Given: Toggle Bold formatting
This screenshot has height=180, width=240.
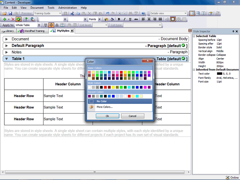Looking at the screenshot, I should point(119,19).
